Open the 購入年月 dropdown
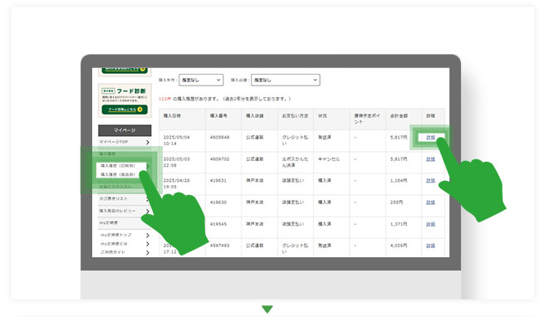The image size is (545, 317). (x=201, y=80)
